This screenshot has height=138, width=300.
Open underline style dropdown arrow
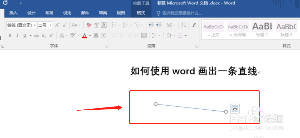[30, 36]
